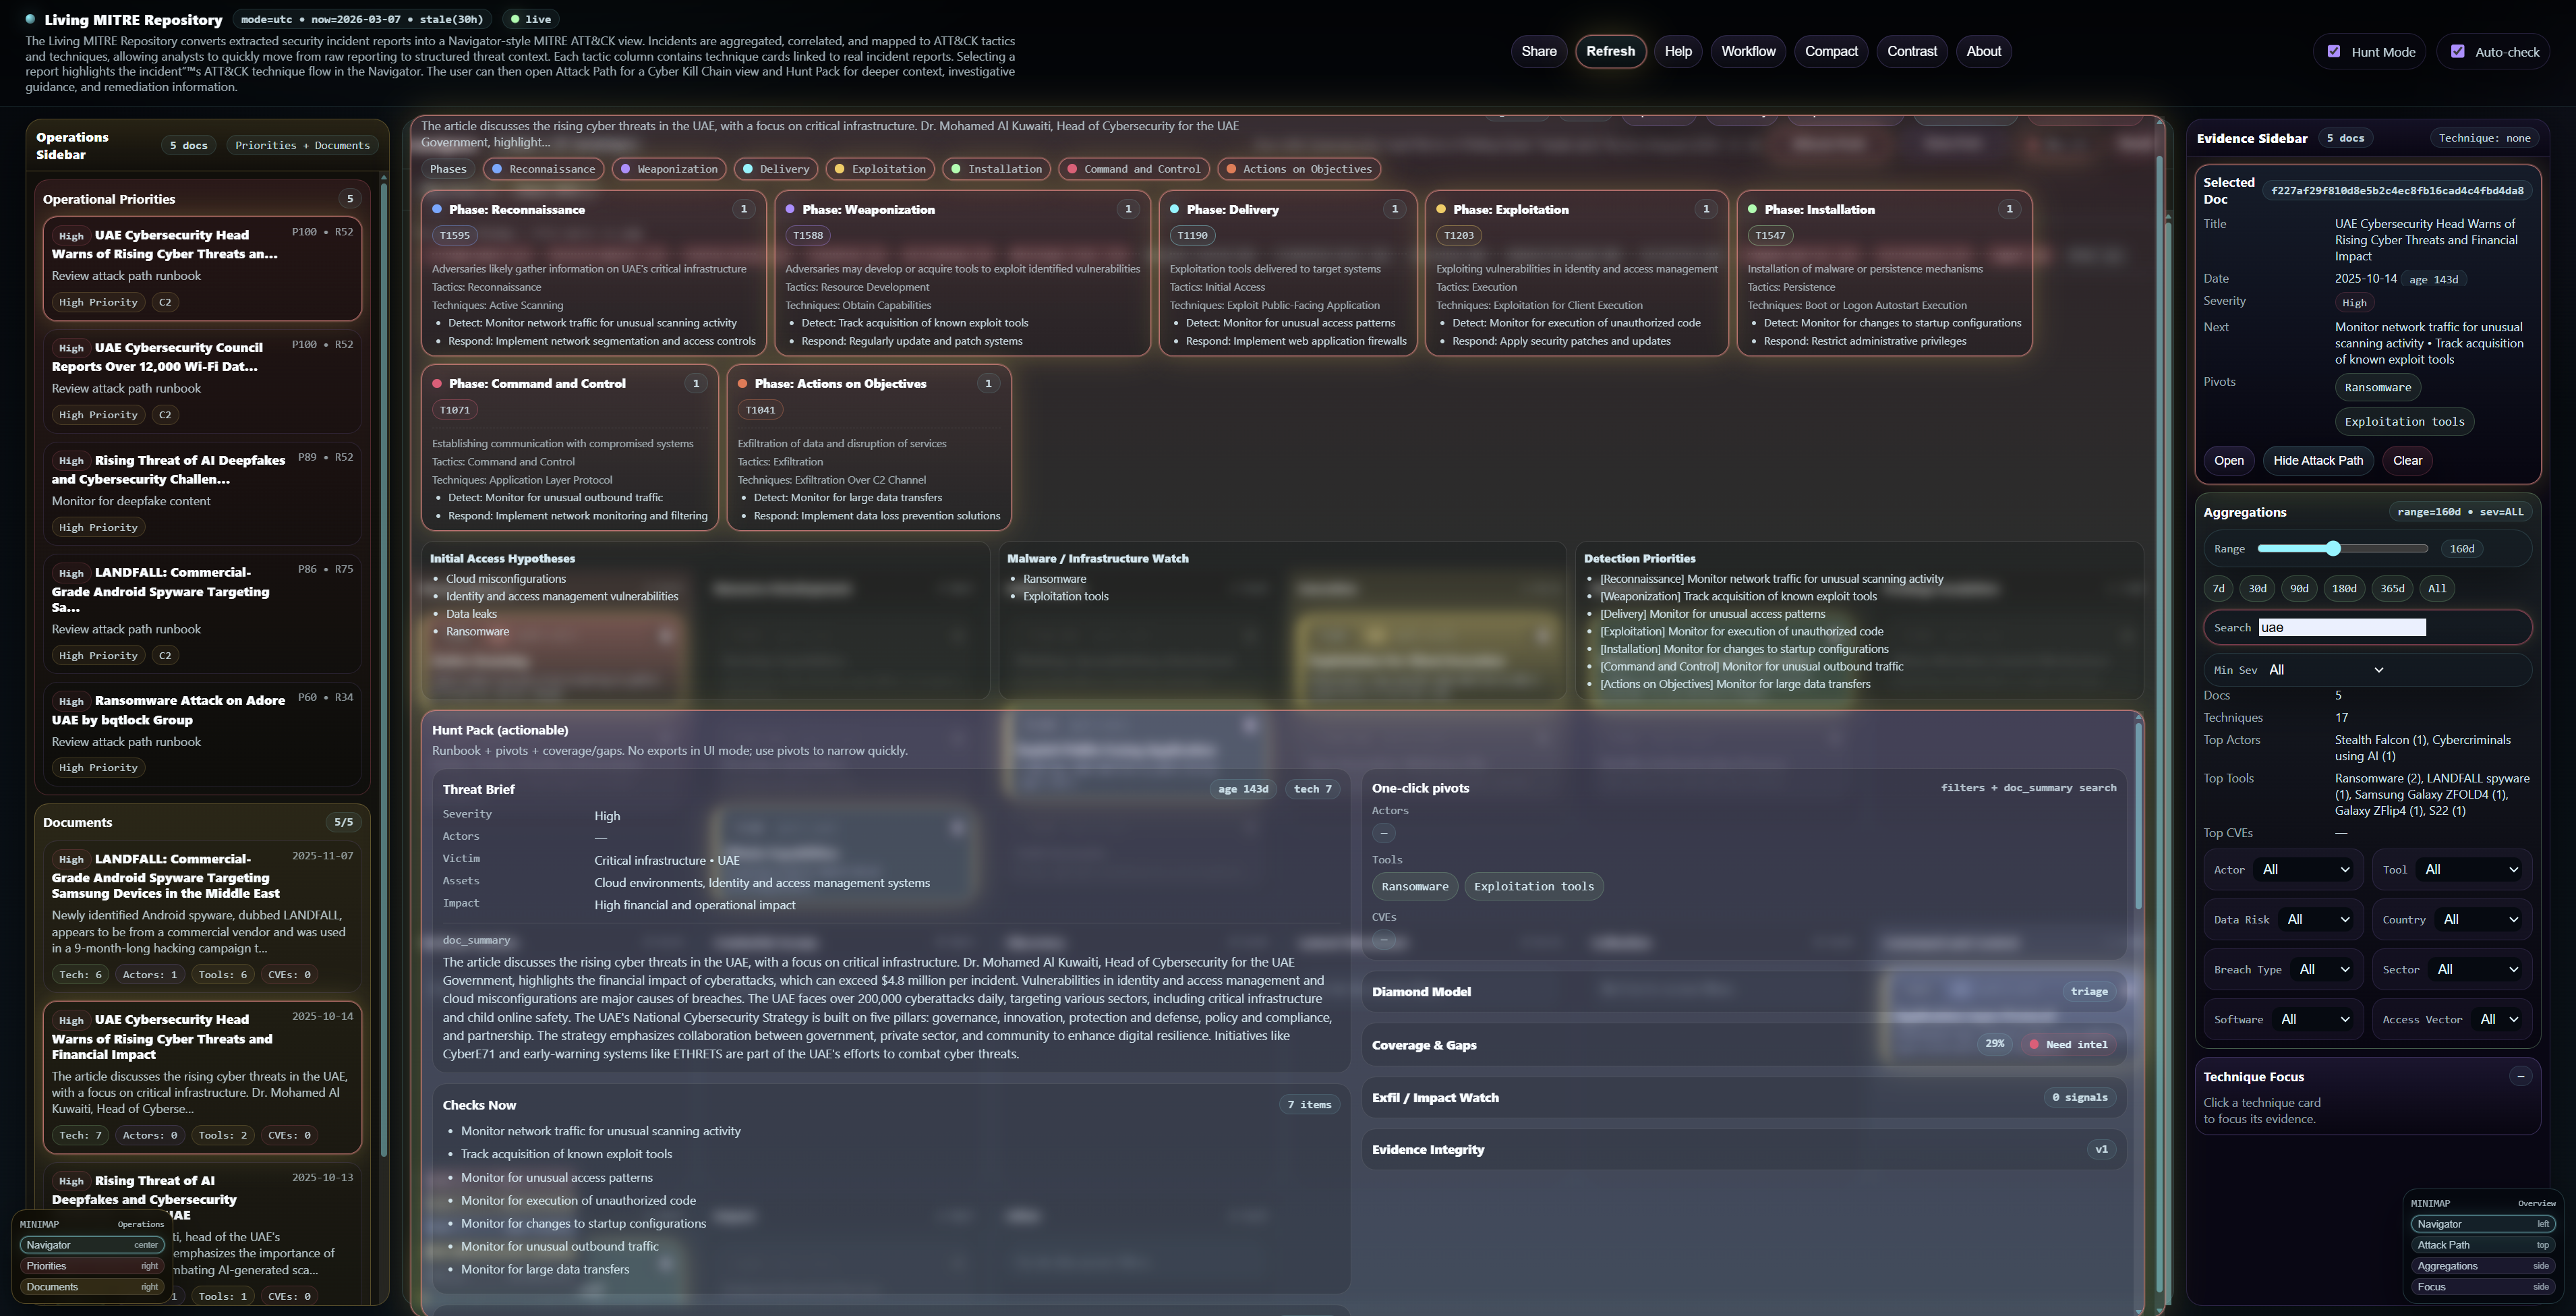Click the search field containing uae
The image size is (2576, 1316).
point(2341,627)
